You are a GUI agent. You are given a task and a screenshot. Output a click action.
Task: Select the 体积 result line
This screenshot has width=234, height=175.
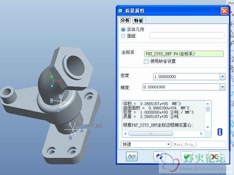click(x=152, y=104)
